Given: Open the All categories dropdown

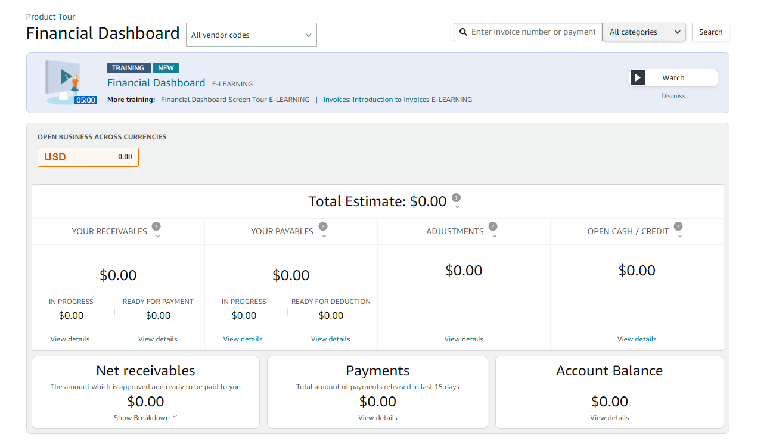Looking at the screenshot, I should tap(644, 32).
